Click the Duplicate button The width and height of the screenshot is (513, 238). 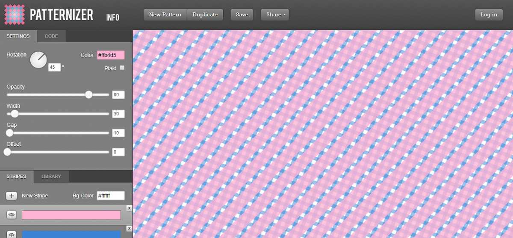(205, 15)
